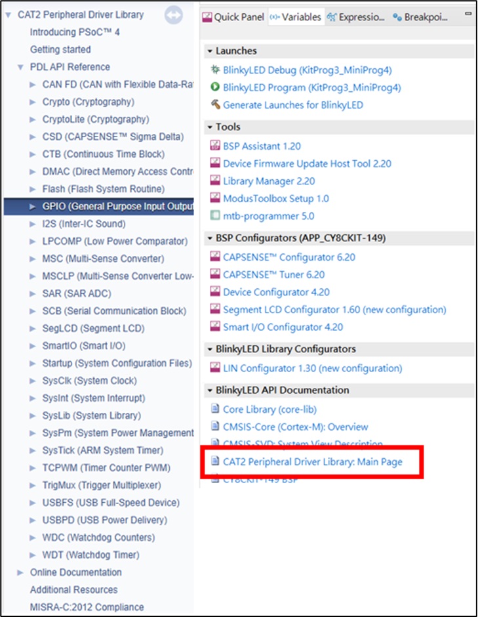478x617 pixels.
Task: Collapse the PDL API Reference node
Action: (20, 68)
